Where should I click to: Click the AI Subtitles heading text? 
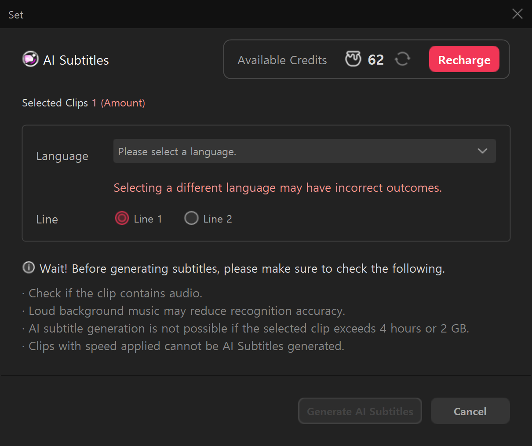coord(76,60)
